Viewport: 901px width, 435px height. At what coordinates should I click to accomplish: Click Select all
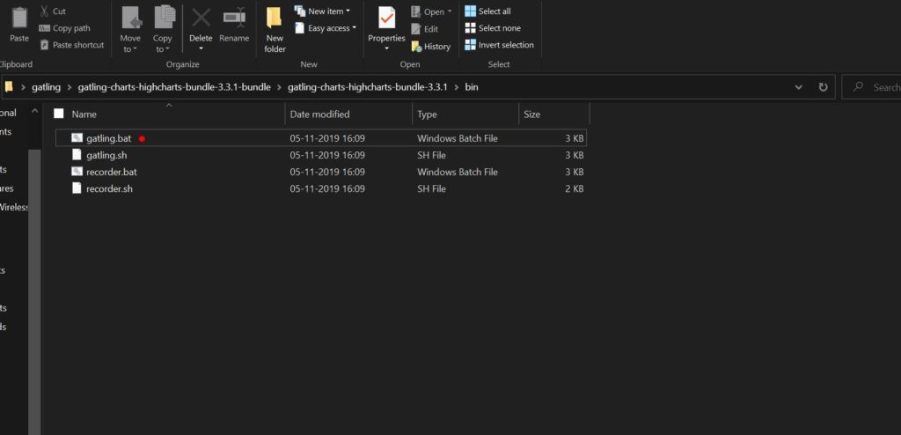point(487,11)
